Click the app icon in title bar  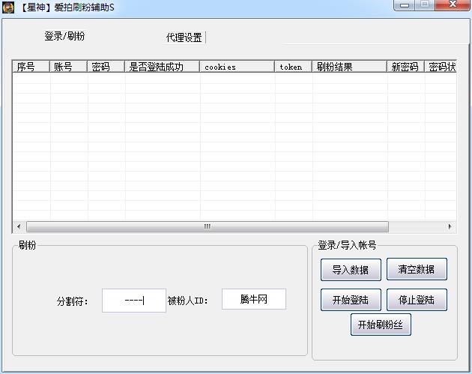pyautogui.click(x=8, y=7)
